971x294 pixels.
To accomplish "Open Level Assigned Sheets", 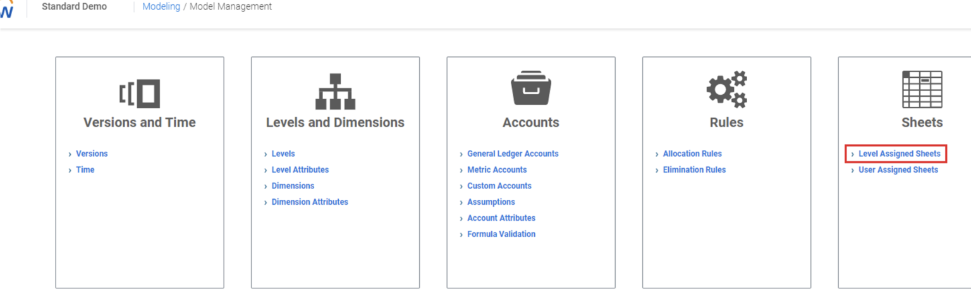I will pyautogui.click(x=899, y=154).
